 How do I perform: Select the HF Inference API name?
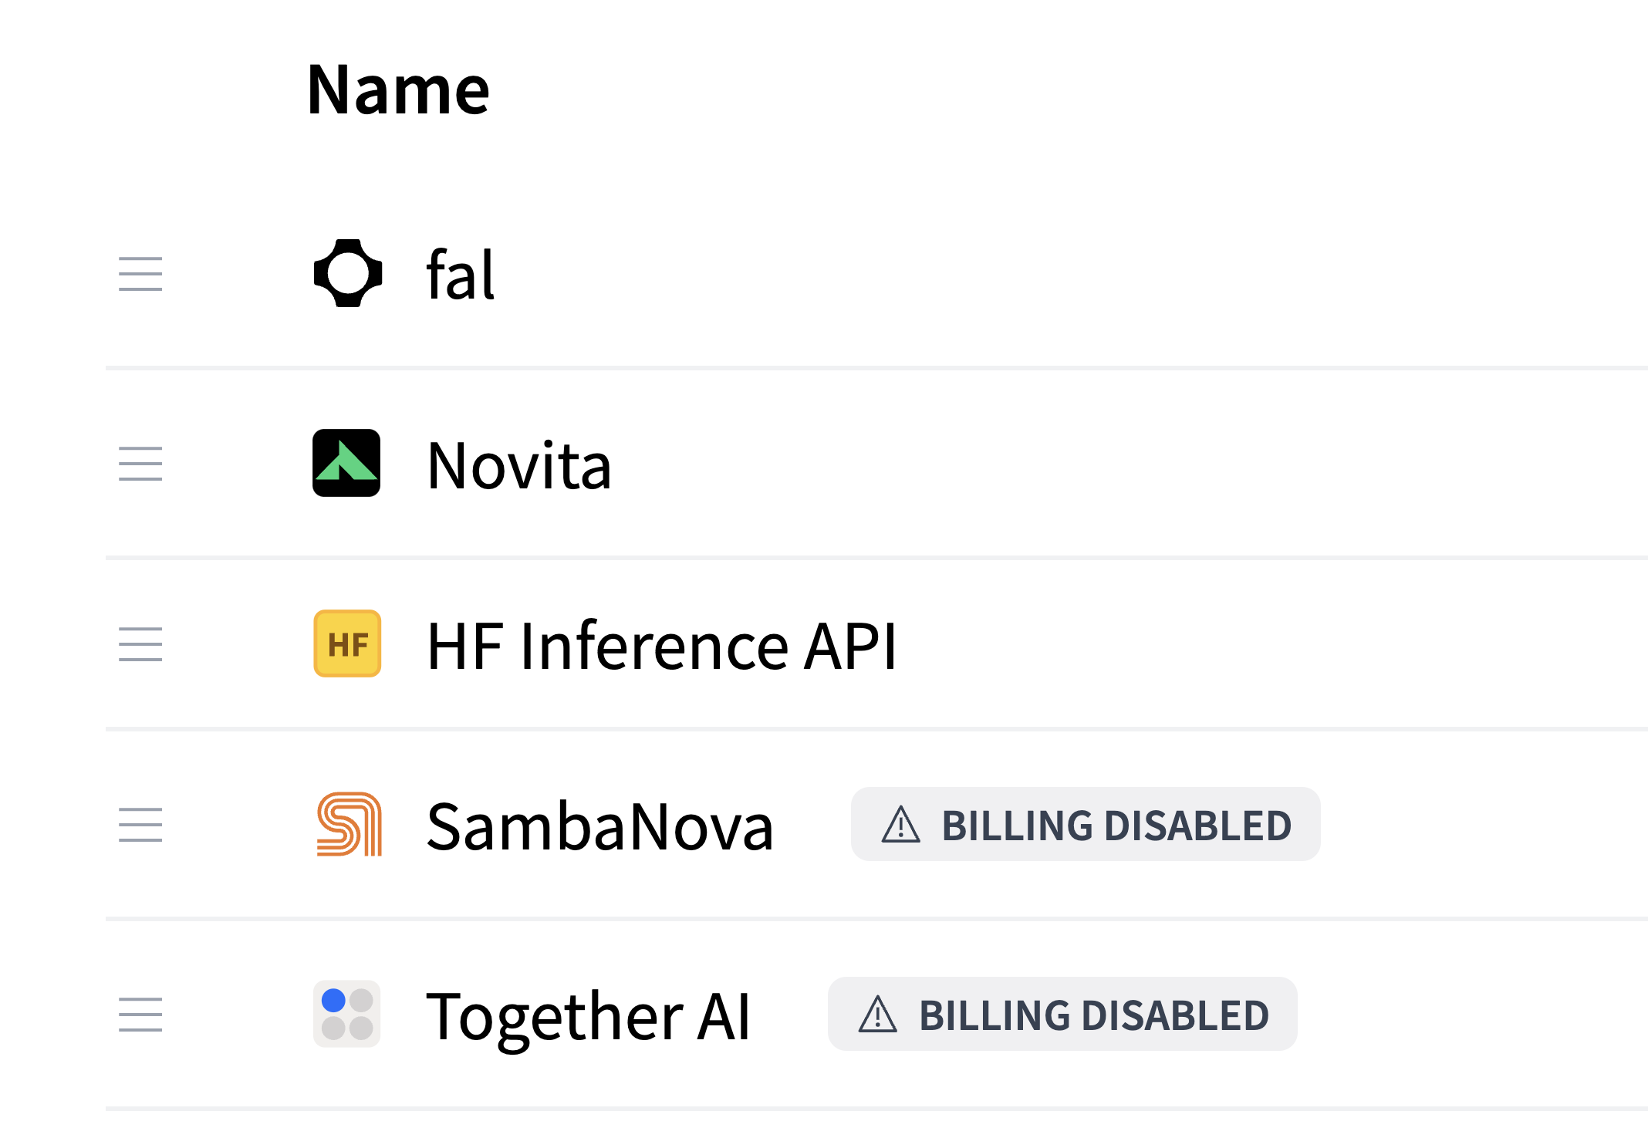coord(662,645)
